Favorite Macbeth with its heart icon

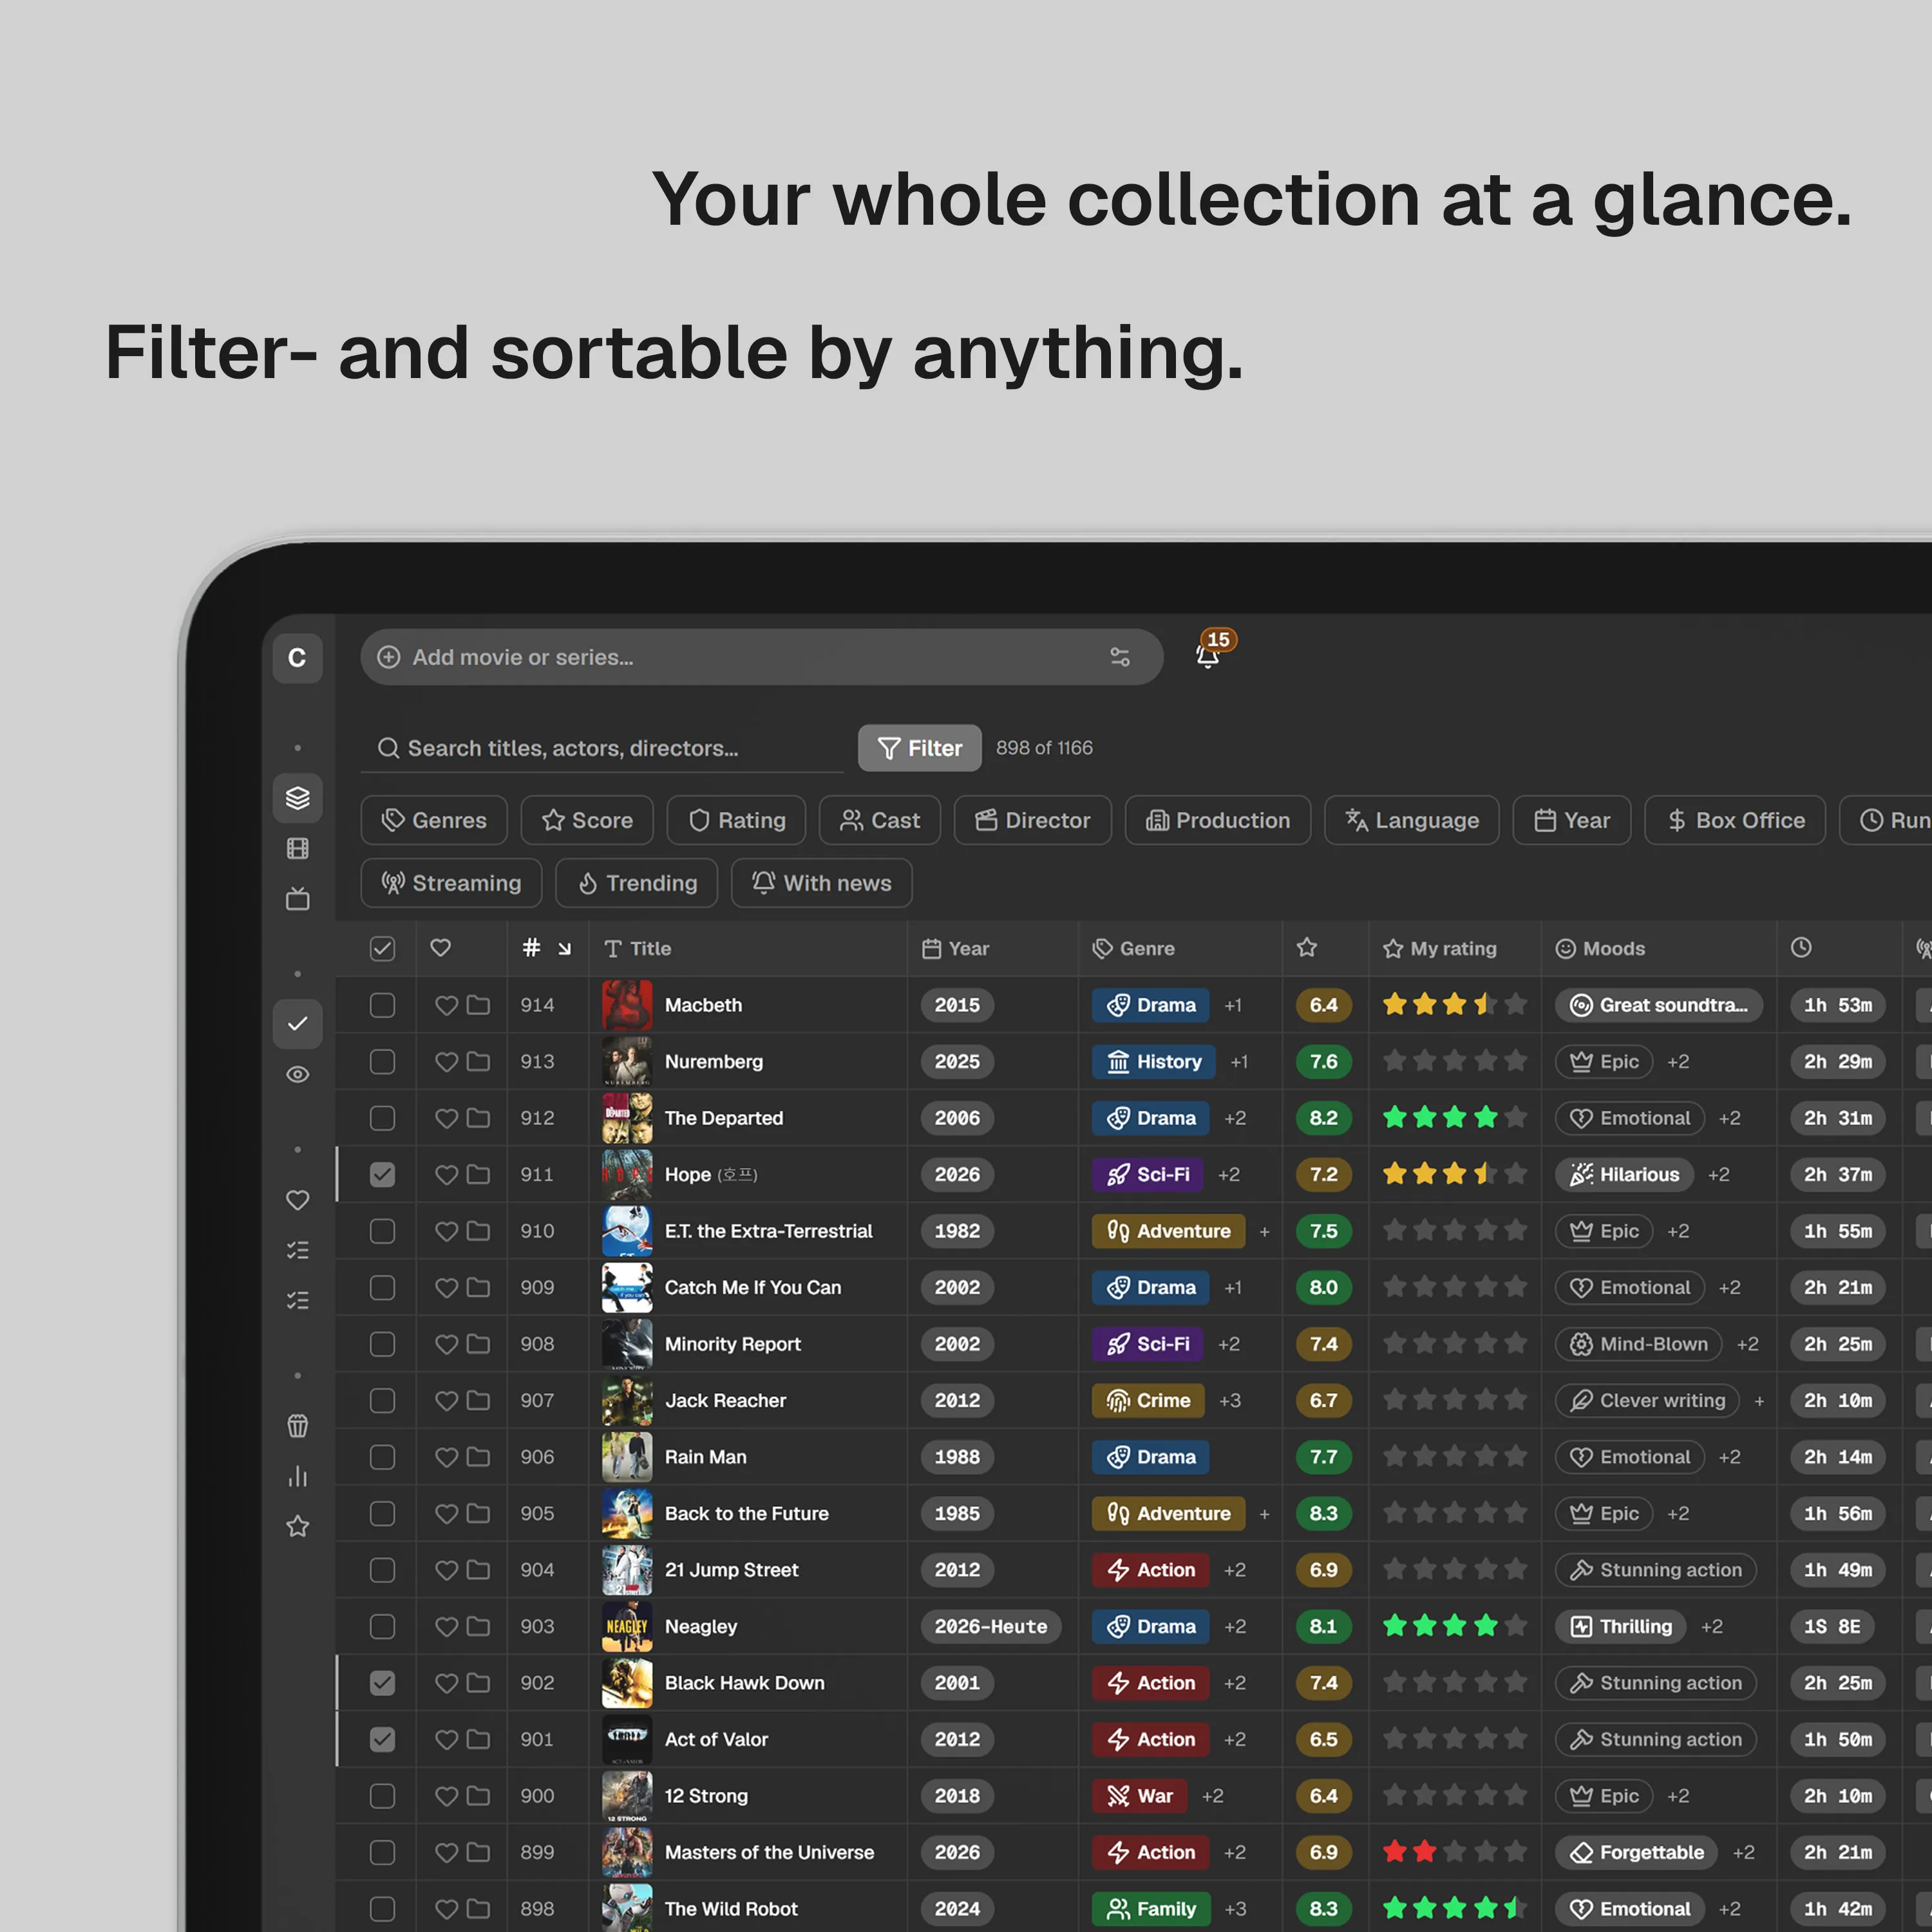tap(446, 1005)
